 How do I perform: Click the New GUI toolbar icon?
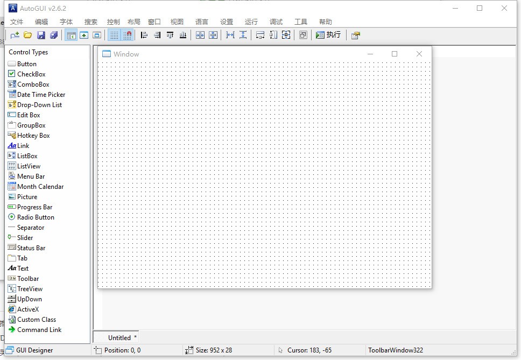tap(15, 35)
